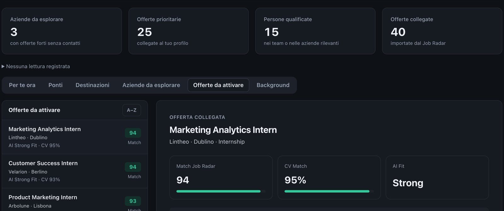Click the AI Fit 'Strong' card
The width and height of the screenshot is (504, 211).
437,177
